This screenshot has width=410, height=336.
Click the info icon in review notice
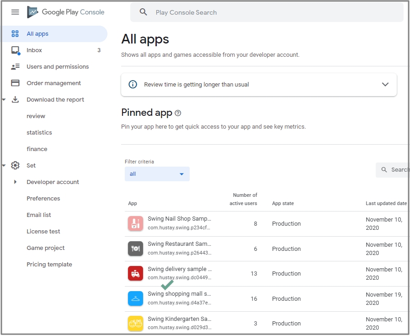click(133, 84)
